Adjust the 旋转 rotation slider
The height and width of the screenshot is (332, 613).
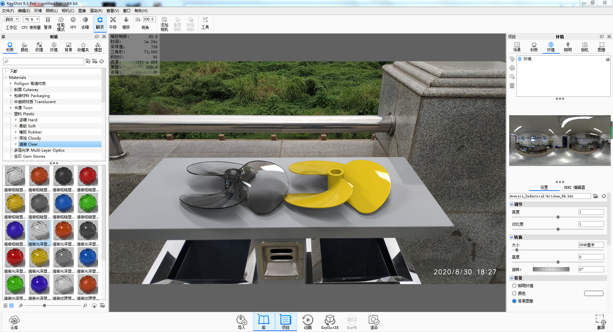click(x=551, y=269)
